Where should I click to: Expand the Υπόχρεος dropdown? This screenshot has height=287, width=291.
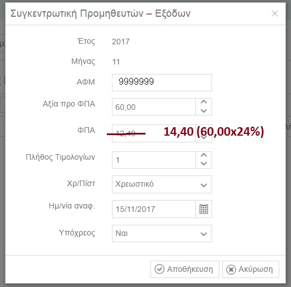point(204,234)
